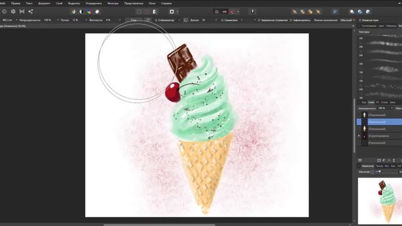Enable the Зафиксировать checkbox
Viewport: 402px width, 226px height.
pyautogui.click(x=291, y=20)
